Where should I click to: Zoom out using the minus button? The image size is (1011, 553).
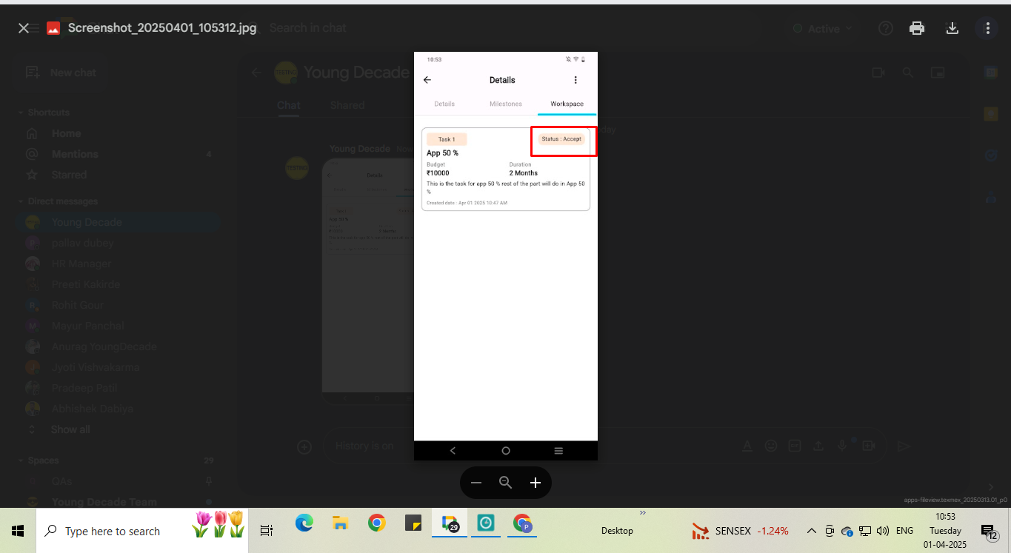476,483
